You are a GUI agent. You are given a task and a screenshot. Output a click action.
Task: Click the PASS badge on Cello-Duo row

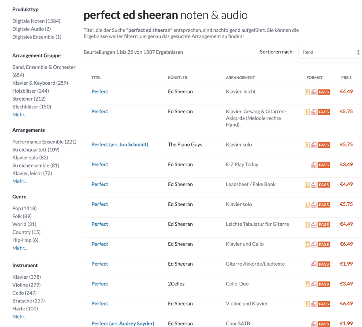324,284
